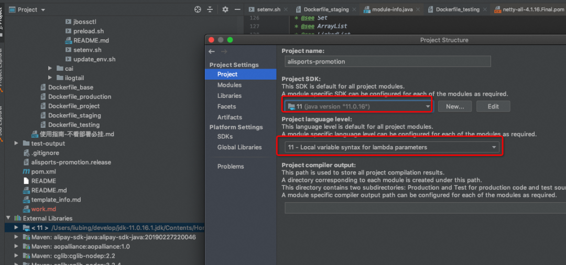Expand the test-output folder
Screen dimensions: 566x265
pos(16,143)
